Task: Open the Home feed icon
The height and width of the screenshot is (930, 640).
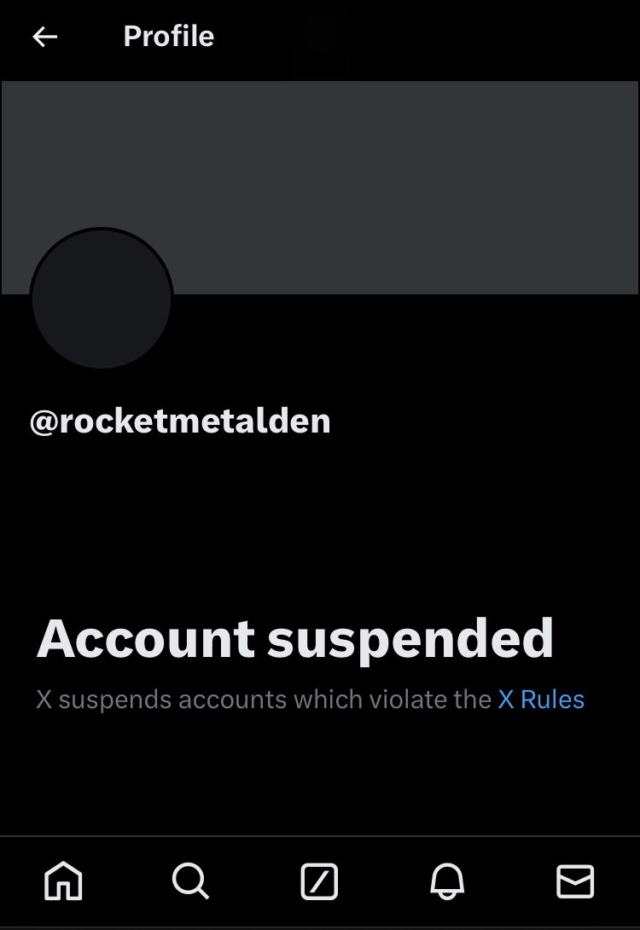Action: 63,881
